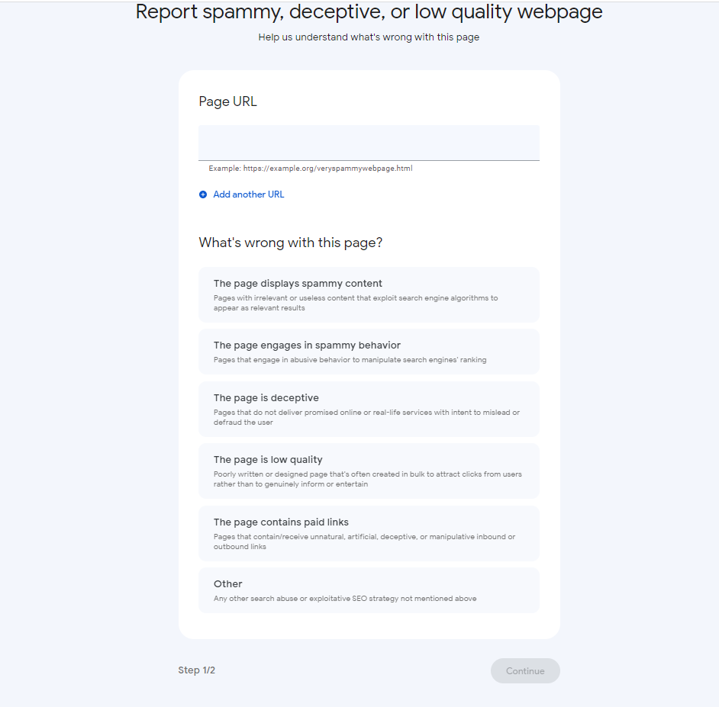Click description about "intent to mislead or defraud"
The image size is (719, 707).
[366, 417]
